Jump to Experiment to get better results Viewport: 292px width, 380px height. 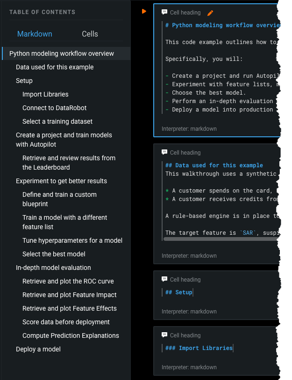pyautogui.click(x=61, y=181)
